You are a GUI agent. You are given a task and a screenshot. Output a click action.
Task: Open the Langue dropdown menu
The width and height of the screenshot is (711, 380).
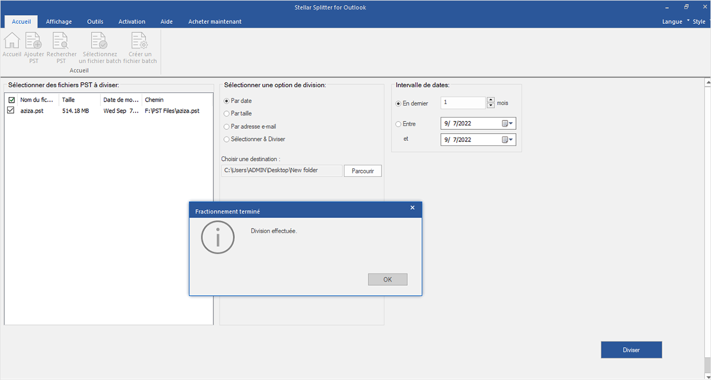675,22
